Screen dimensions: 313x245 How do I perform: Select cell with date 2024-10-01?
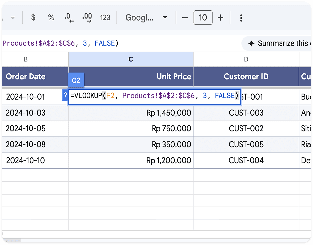pyautogui.click(x=35, y=97)
